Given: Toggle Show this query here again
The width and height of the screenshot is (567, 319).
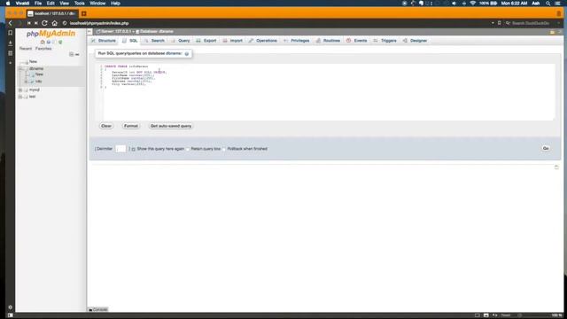Looking at the screenshot, I should click(134, 149).
